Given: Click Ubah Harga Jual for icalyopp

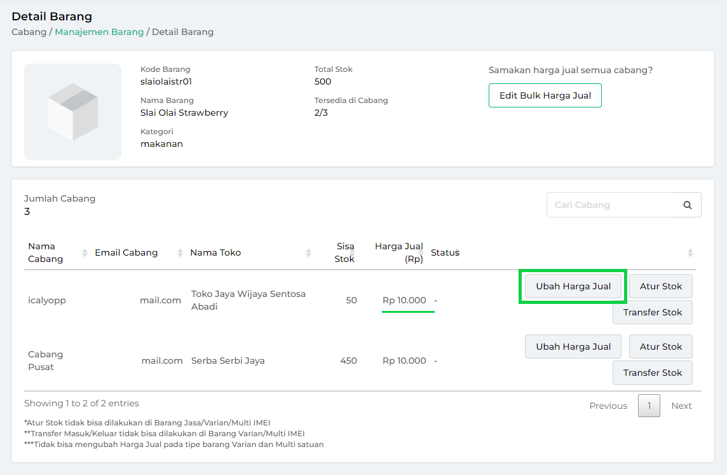Looking at the screenshot, I should click(573, 286).
